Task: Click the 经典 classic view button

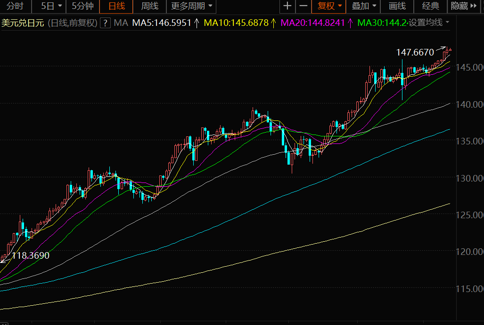Action: tap(431, 6)
